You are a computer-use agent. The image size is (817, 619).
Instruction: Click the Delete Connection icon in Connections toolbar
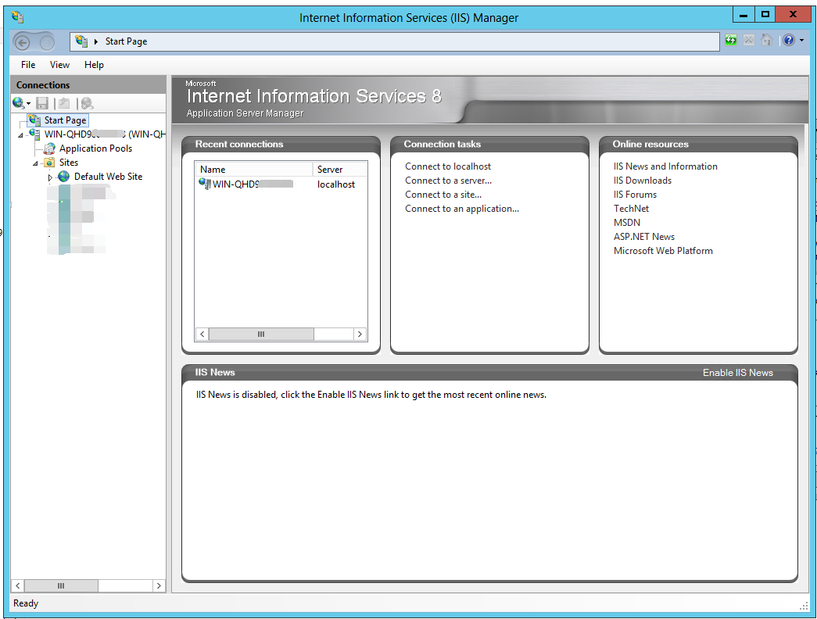pyautogui.click(x=87, y=103)
